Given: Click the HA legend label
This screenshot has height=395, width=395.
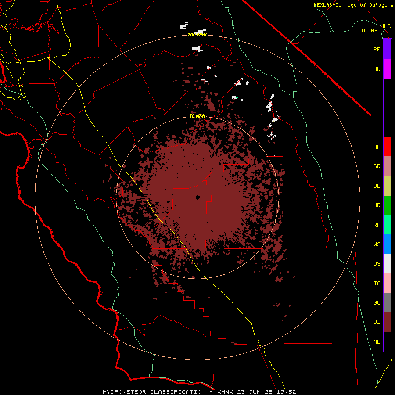Looking at the screenshot, I should pos(377,147).
